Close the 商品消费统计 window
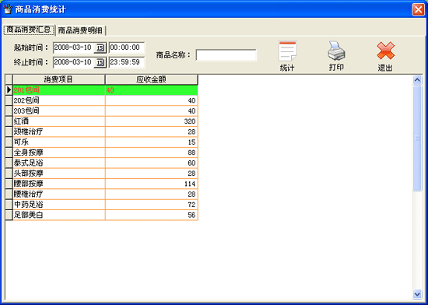This screenshot has width=428, height=305. point(418,9)
